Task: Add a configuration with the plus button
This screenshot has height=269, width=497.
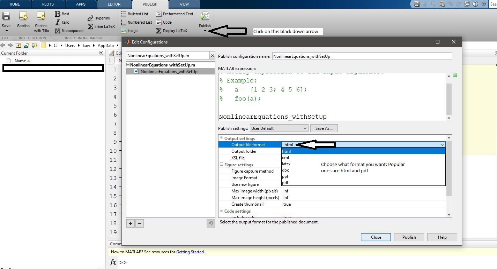Action: pyautogui.click(x=131, y=223)
